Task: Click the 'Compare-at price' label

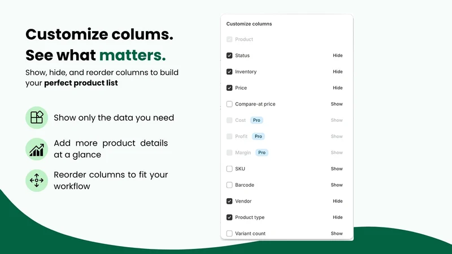Action: (x=255, y=104)
